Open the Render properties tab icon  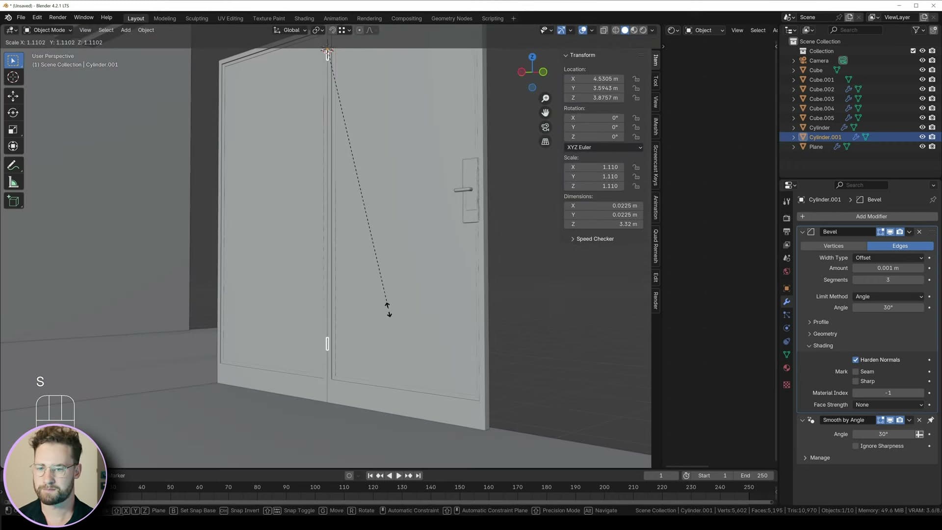point(786,218)
